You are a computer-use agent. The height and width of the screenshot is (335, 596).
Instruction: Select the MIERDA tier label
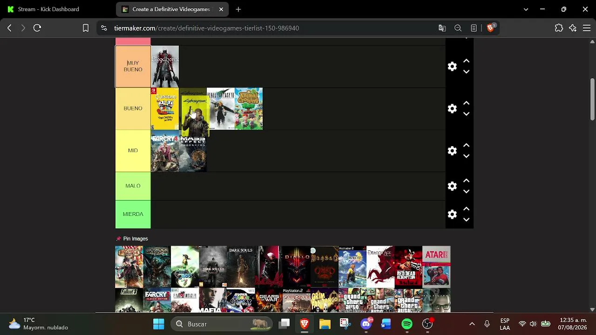(133, 214)
